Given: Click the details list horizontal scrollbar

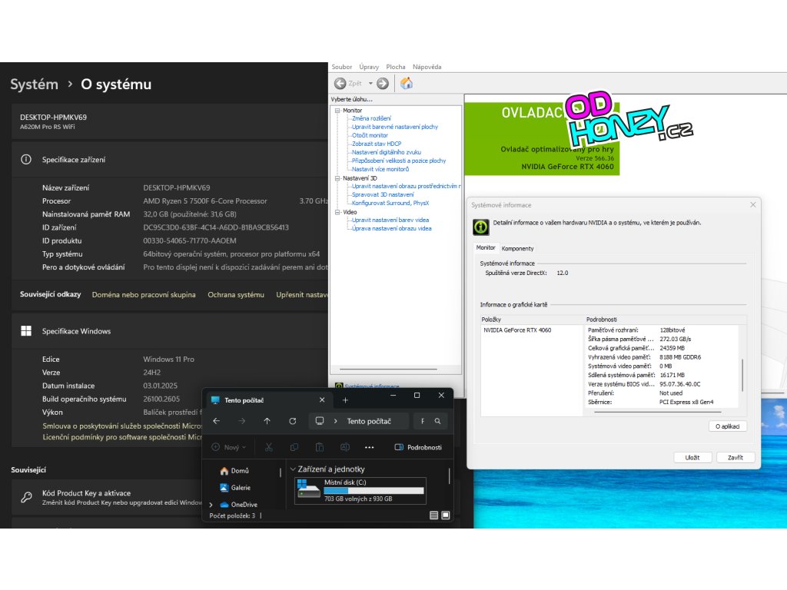Looking at the screenshot, I should (658, 412).
